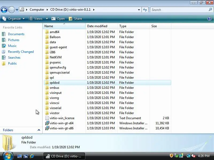This screenshot has height=160, width=214.
Task: Open Recently Changed favorite link
Action: click(21, 52)
